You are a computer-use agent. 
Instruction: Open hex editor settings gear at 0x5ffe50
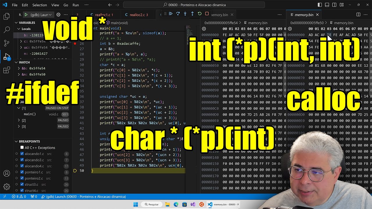(x=290, y=29)
